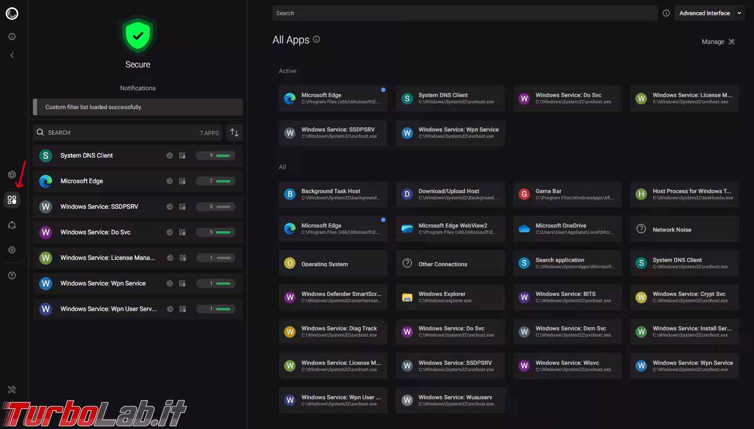
Task: Click connection count bar for Windows Service: Do Svc
Action: pos(216,232)
